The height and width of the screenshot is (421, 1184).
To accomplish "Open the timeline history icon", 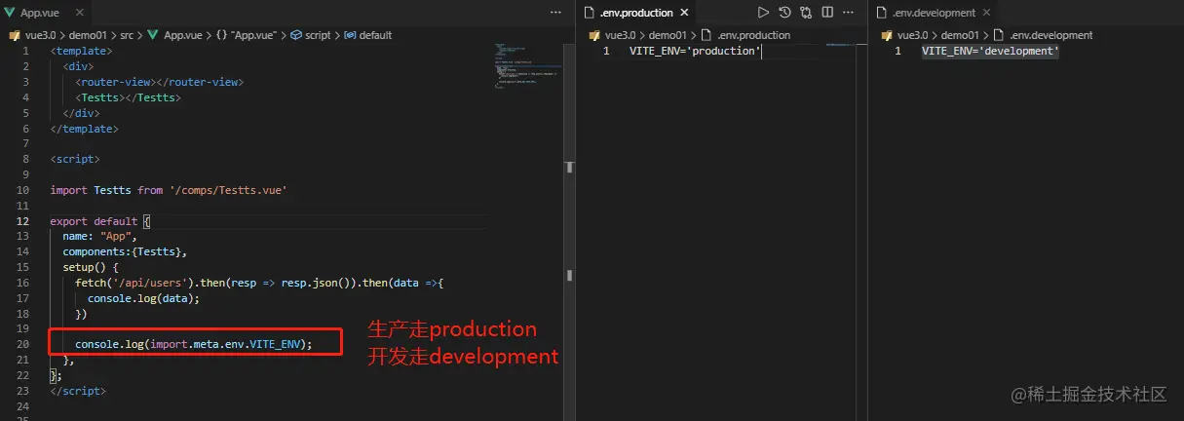I will 784,13.
